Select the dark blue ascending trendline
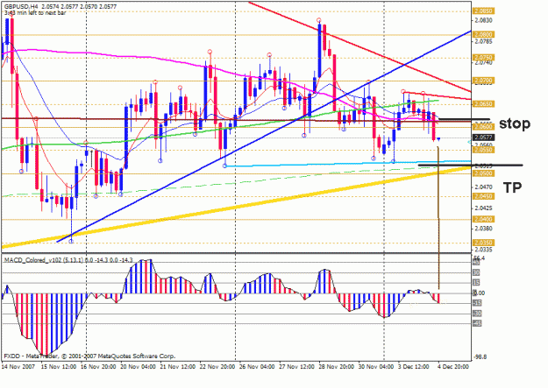The height and width of the screenshot is (388, 548). pos(264,137)
